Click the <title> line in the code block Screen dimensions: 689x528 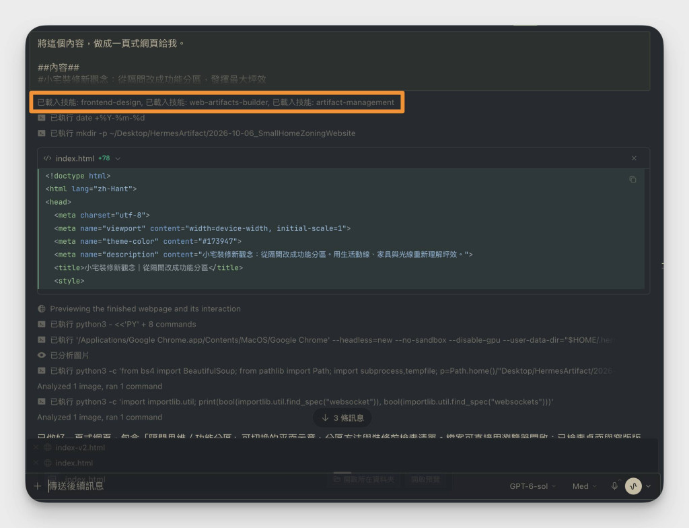point(149,267)
